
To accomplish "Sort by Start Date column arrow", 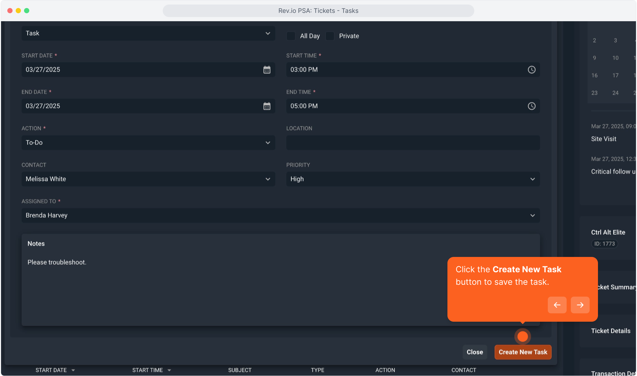I will [73, 370].
